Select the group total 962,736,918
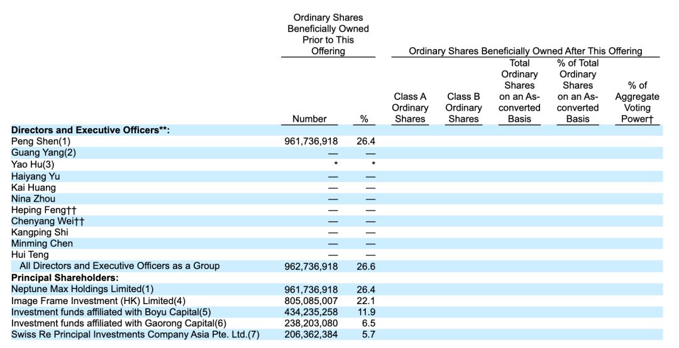 [x=311, y=266]
